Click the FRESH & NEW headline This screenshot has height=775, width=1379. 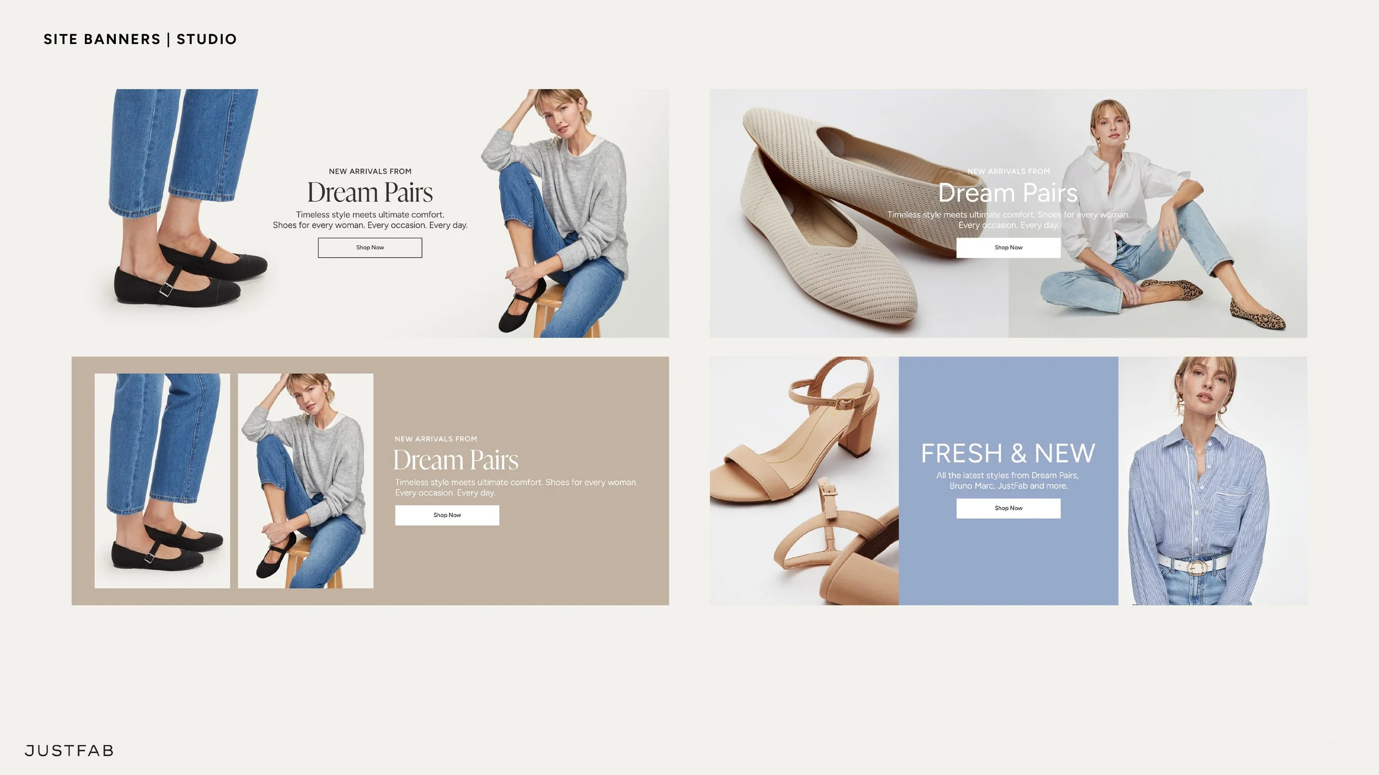tap(1008, 454)
